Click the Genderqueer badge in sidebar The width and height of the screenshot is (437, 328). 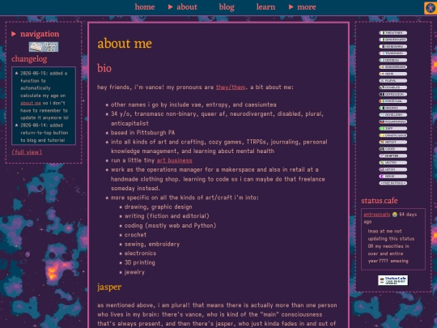point(393,40)
